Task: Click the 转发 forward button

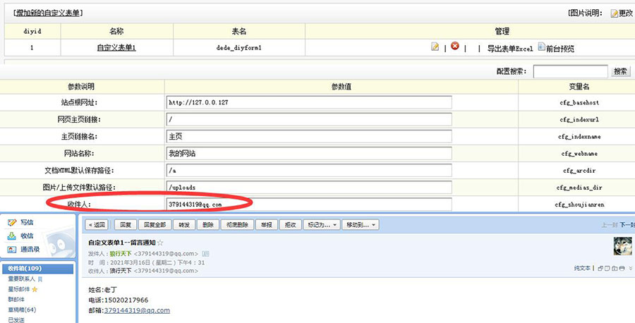Action: click(x=184, y=225)
